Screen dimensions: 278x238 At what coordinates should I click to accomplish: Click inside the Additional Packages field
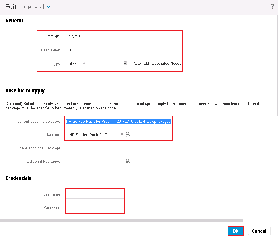coord(95,161)
